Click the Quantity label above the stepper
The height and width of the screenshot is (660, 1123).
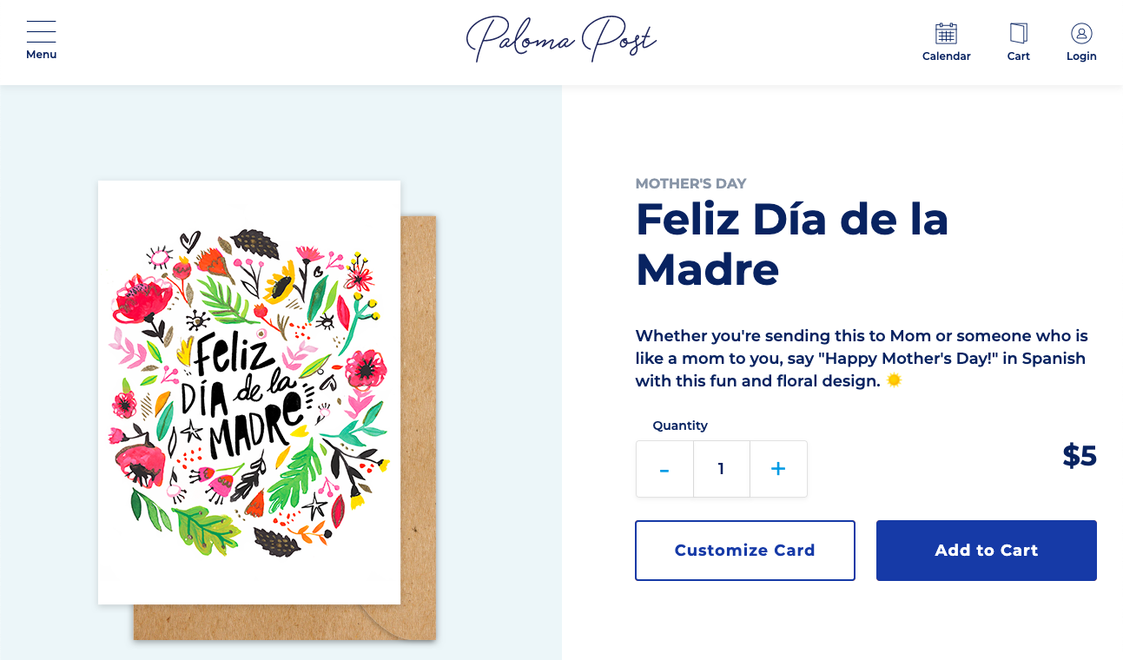point(680,425)
